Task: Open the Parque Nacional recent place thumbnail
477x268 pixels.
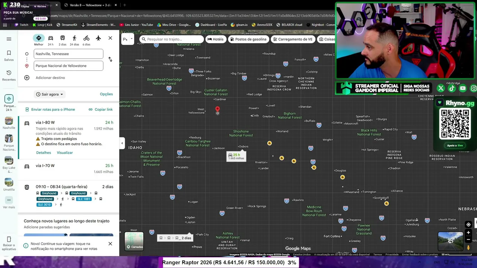Action: pos(9,143)
